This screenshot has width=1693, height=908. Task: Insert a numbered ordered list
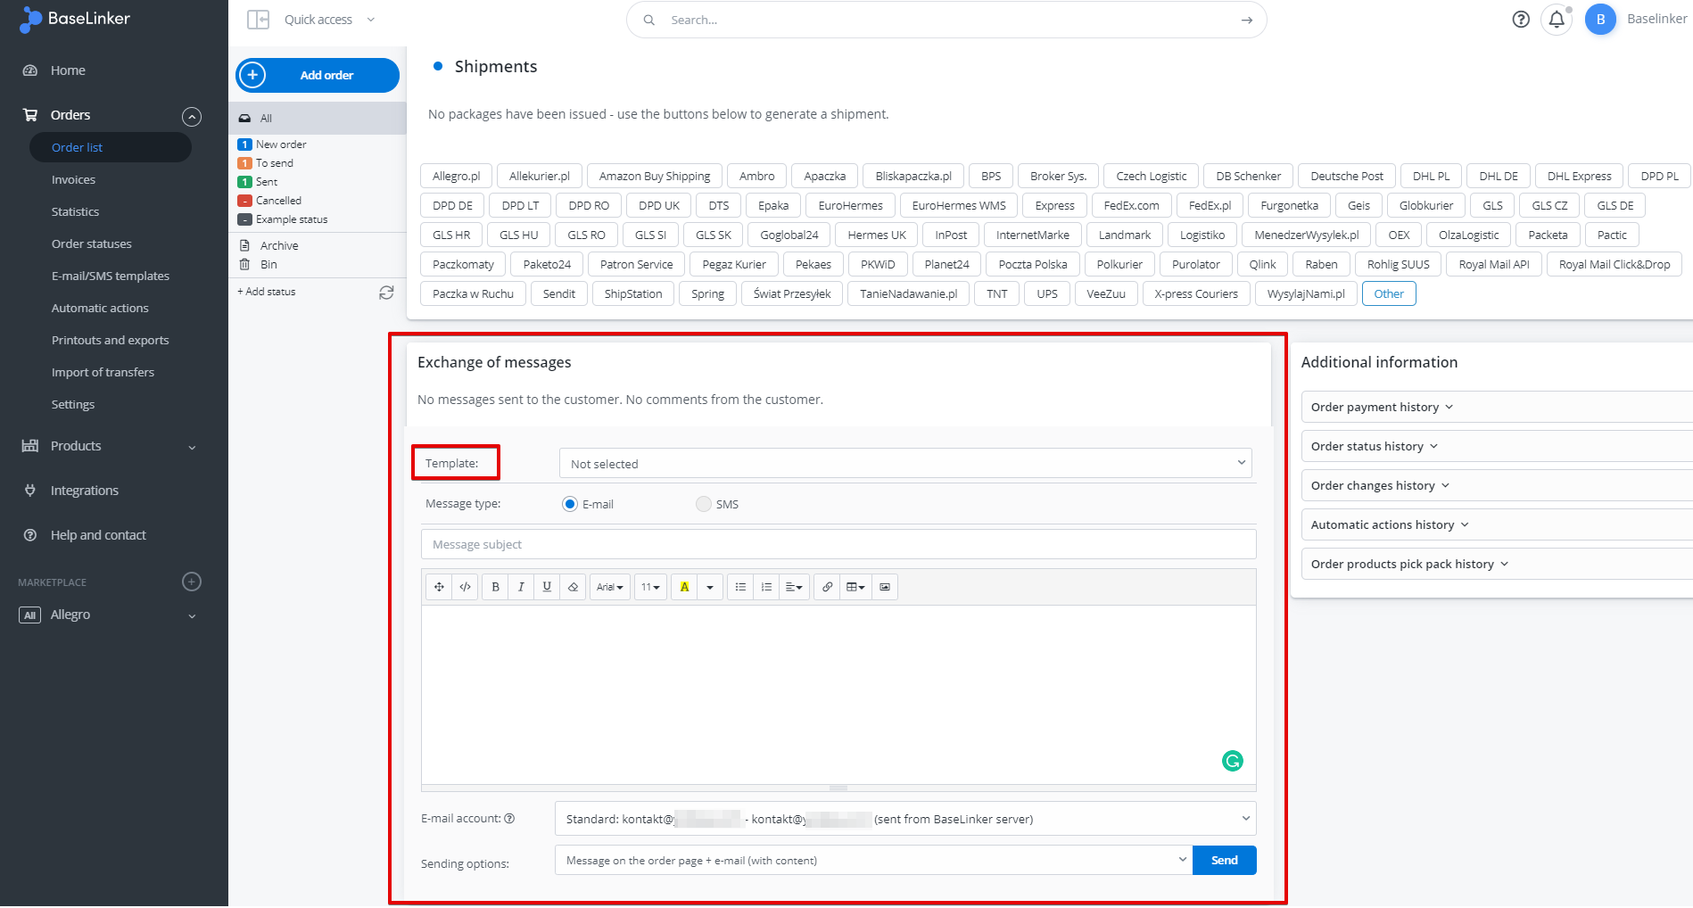point(766,587)
